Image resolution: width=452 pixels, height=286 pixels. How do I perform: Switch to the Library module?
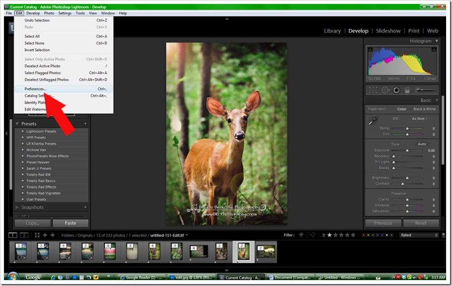click(332, 31)
